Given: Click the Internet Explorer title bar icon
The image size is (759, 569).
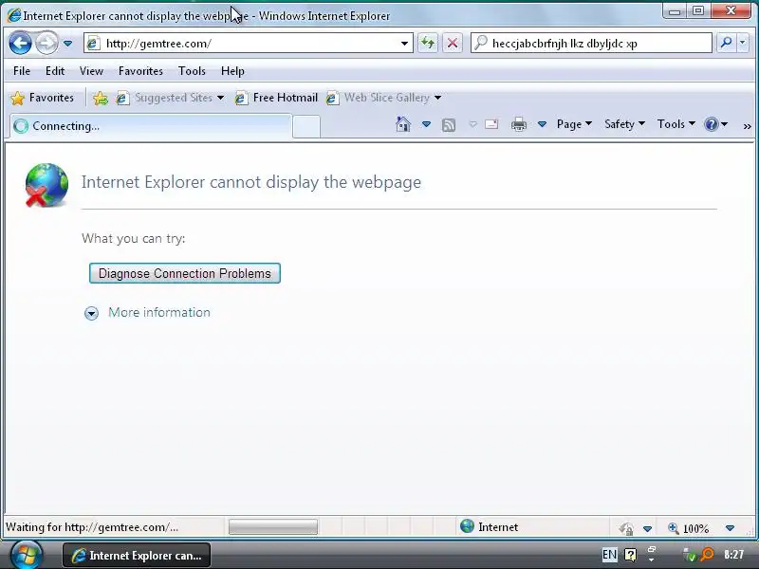Looking at the screenshot, I should point(14,15).
